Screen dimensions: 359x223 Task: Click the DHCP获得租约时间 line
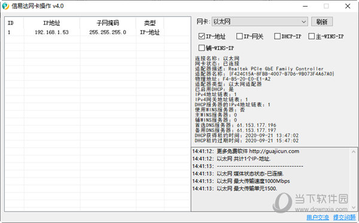click(x=247, y=135)
